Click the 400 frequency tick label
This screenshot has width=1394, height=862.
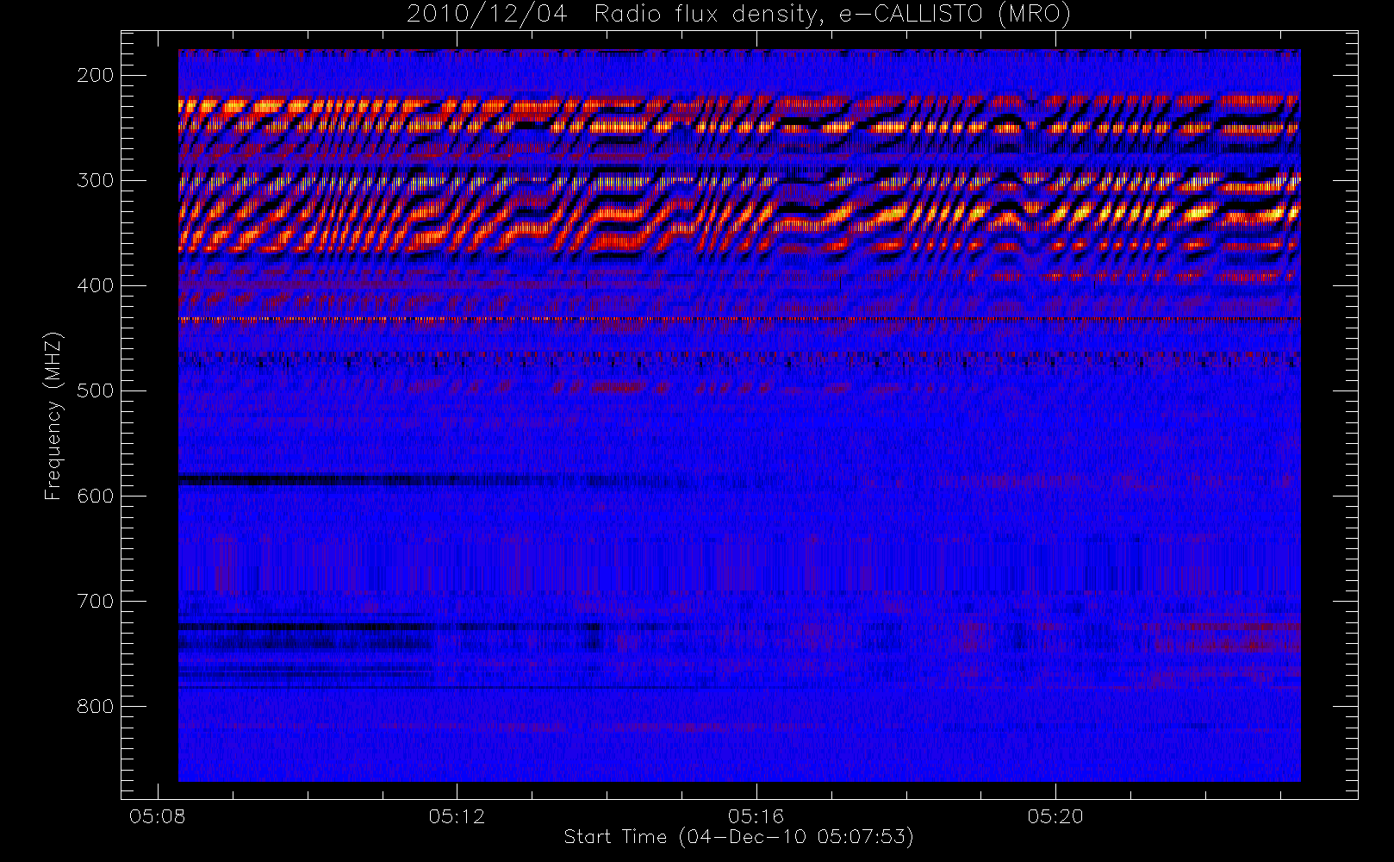click(x=96, y=285)
